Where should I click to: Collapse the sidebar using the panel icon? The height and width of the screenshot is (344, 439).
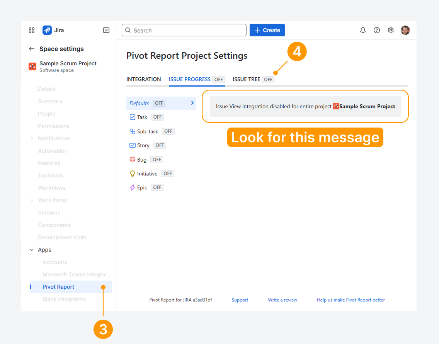coord(106,30)
